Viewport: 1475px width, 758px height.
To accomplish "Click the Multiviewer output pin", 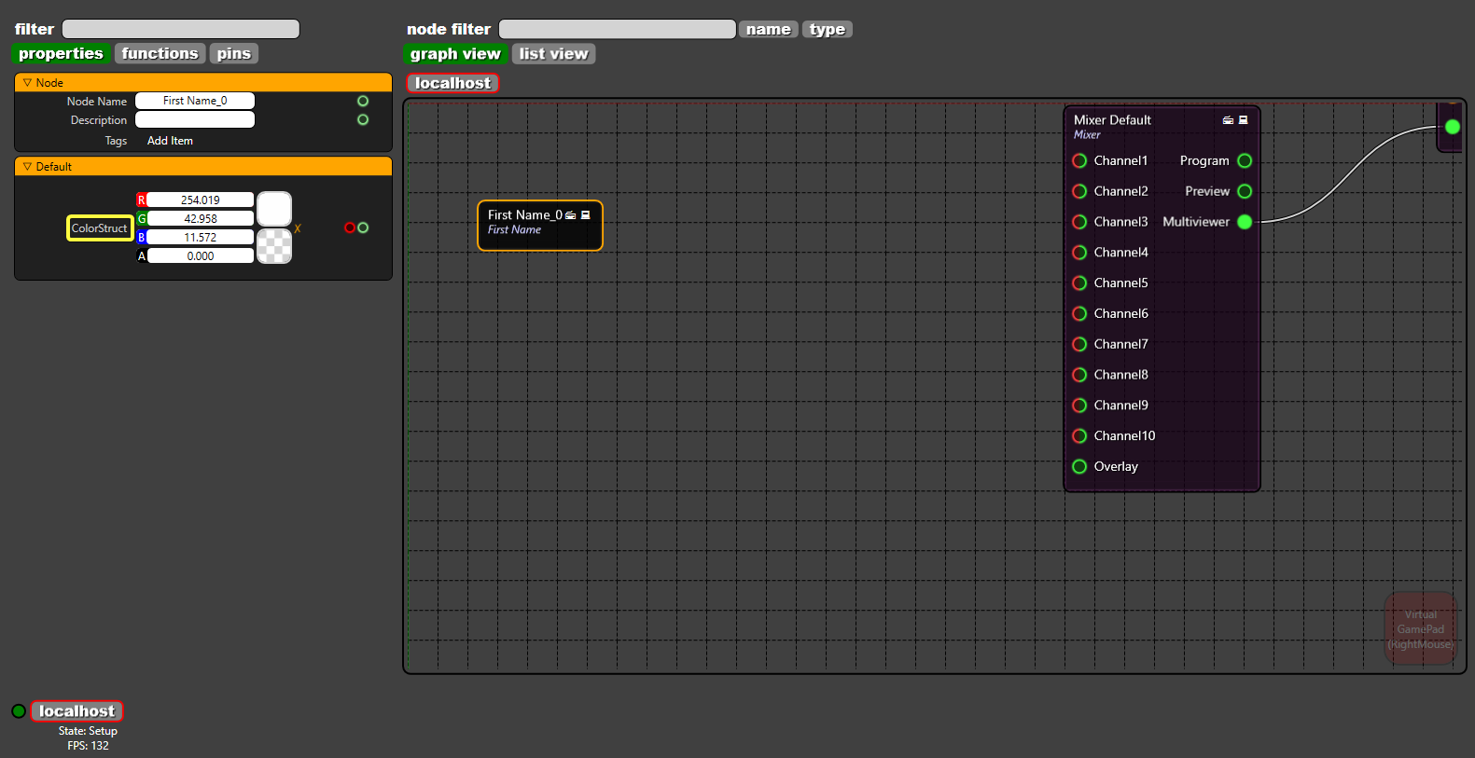I will coord(1245,222).
